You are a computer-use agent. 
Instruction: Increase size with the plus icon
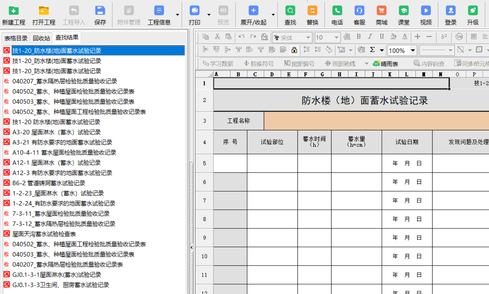tap(418, 36)
